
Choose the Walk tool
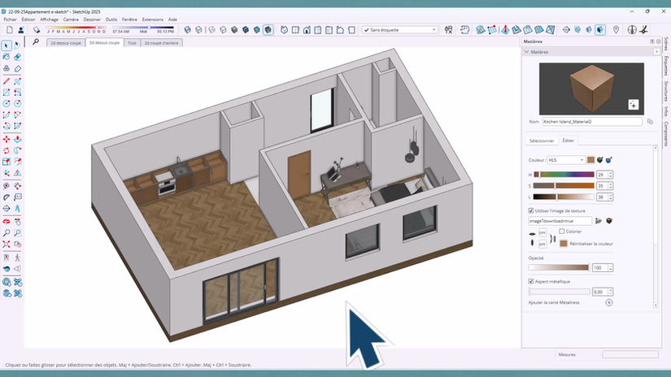(x=18, y=258)
